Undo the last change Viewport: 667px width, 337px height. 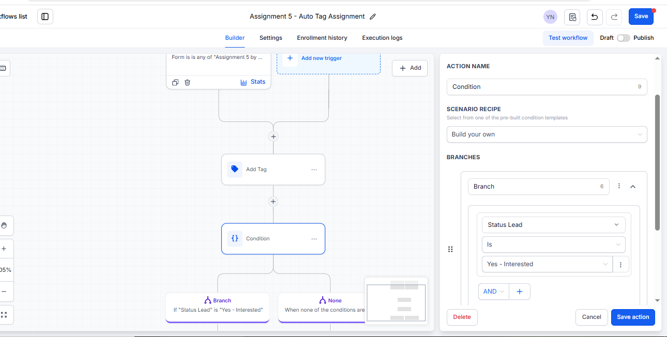[x=595, y=17]
